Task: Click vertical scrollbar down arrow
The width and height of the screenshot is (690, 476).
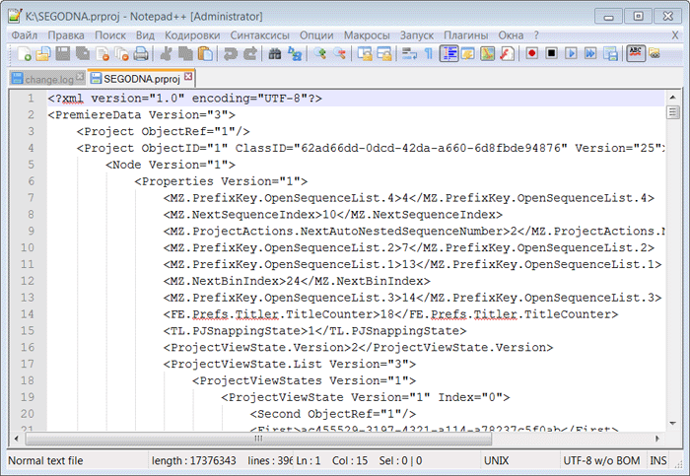Action: click(x=673, y=423)
